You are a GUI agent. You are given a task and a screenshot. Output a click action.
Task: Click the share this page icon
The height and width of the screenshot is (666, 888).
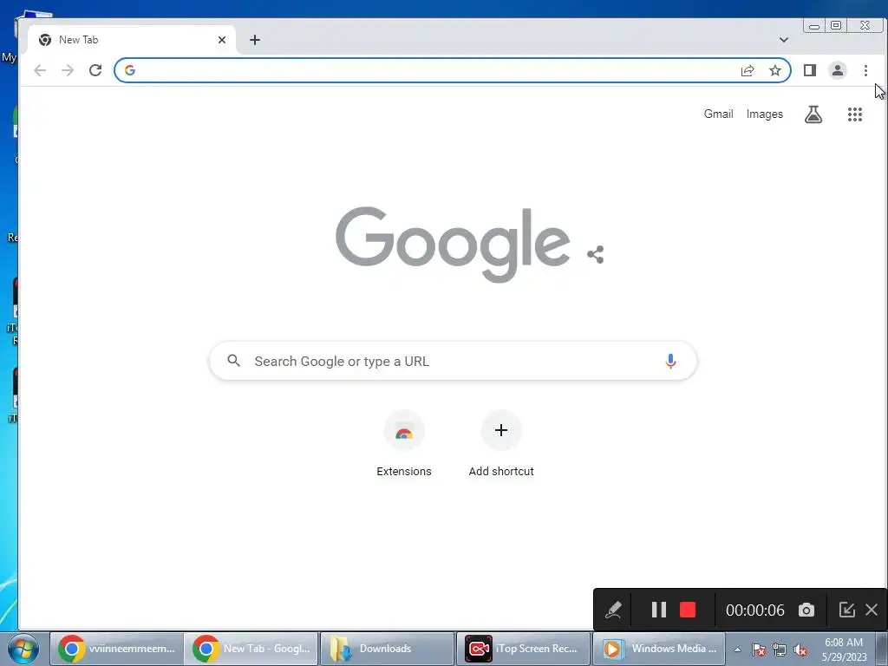pyautogui.click(x=748, y=70)
